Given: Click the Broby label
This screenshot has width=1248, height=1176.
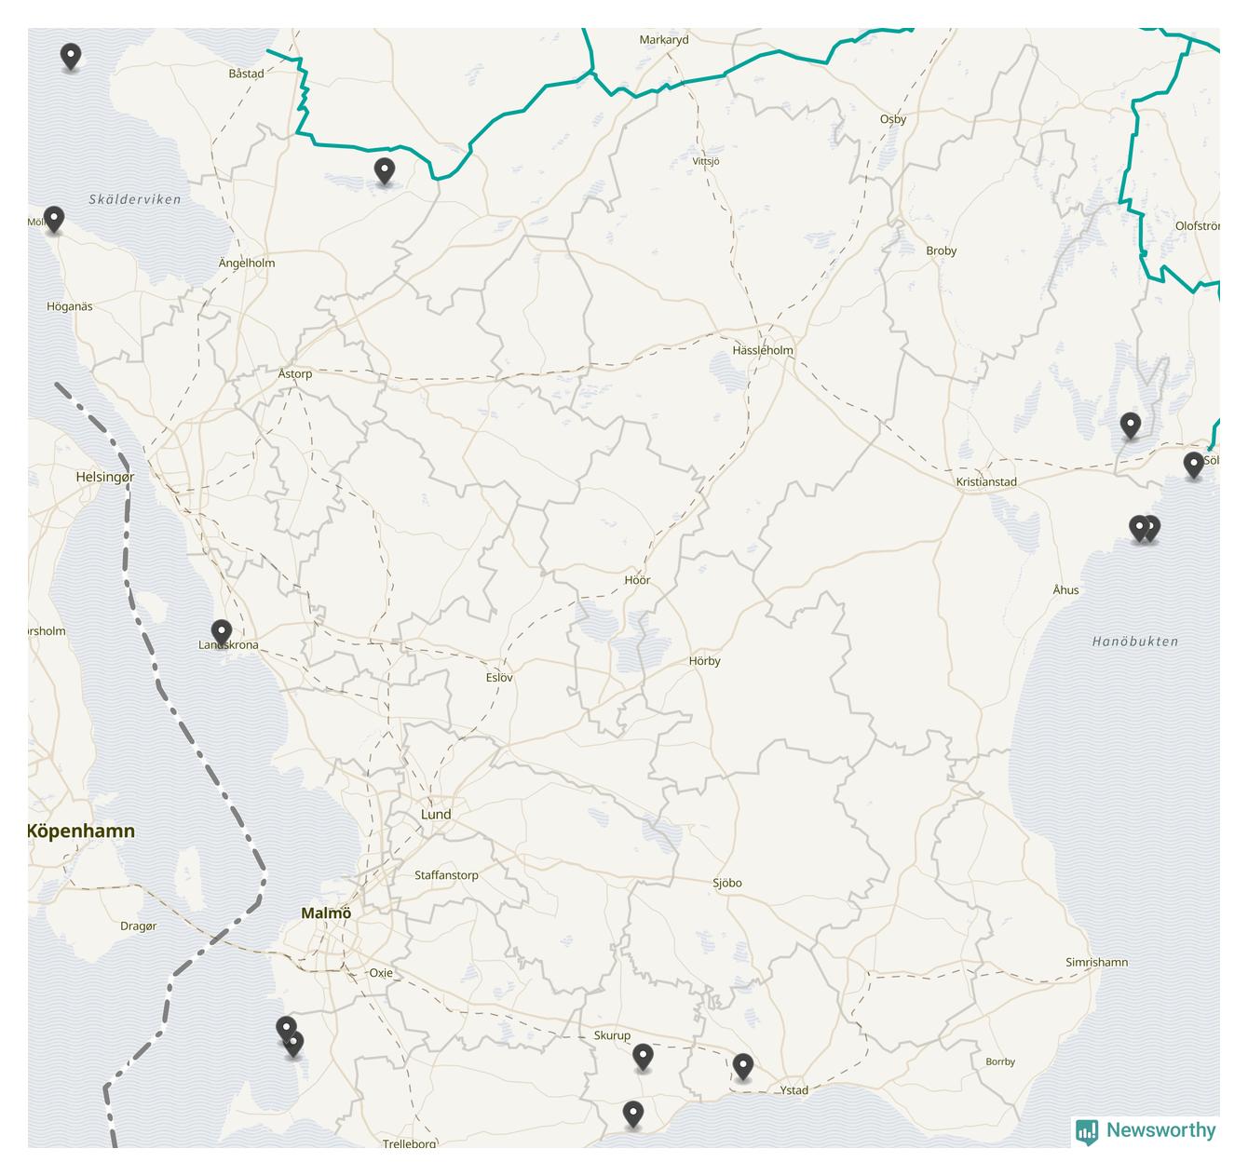Looking at the screenshot, I should coord(942,250).
